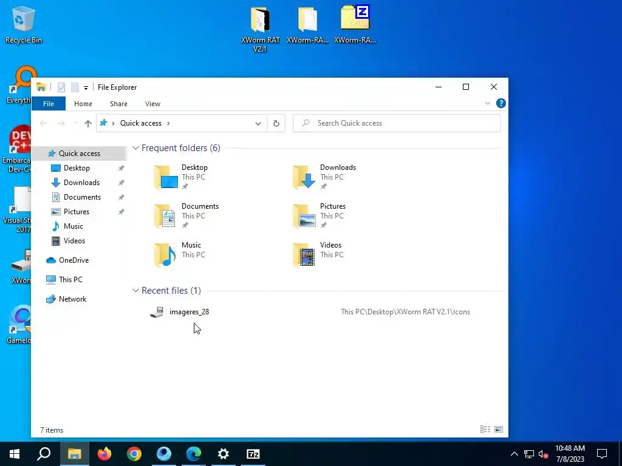Launch Google Chrome from the taskbar
The image size is (622, 466).
pos(134,454)
